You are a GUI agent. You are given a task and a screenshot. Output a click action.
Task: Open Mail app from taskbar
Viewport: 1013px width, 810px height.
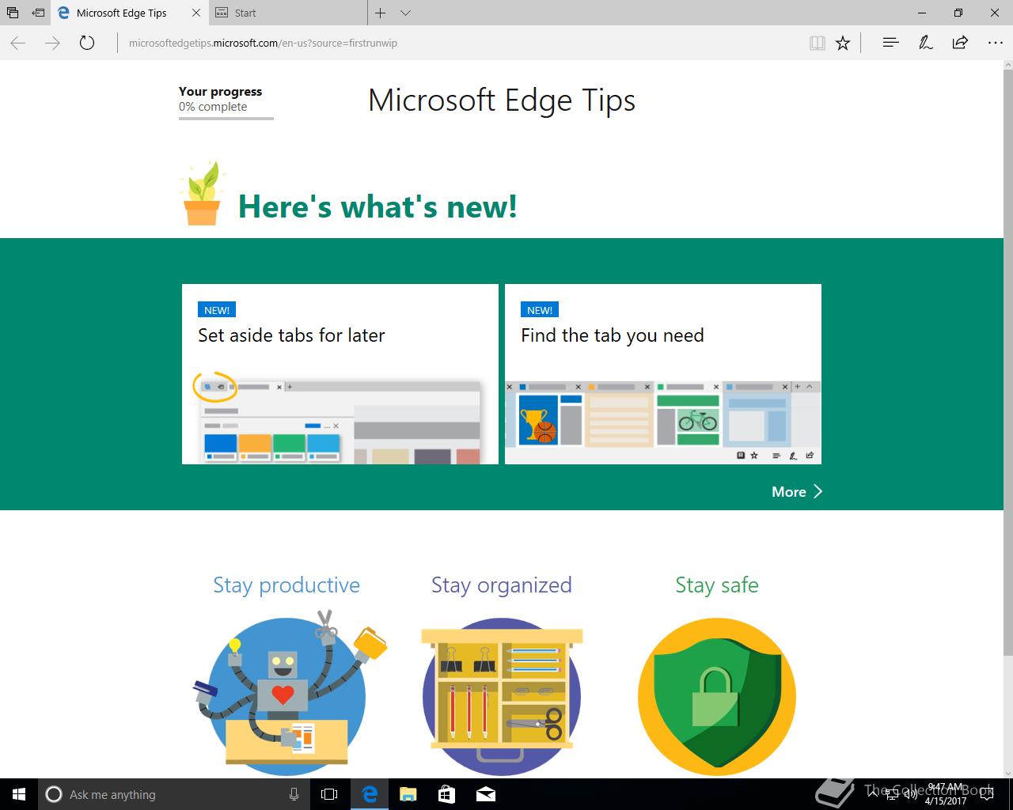(x=486, y=794)
